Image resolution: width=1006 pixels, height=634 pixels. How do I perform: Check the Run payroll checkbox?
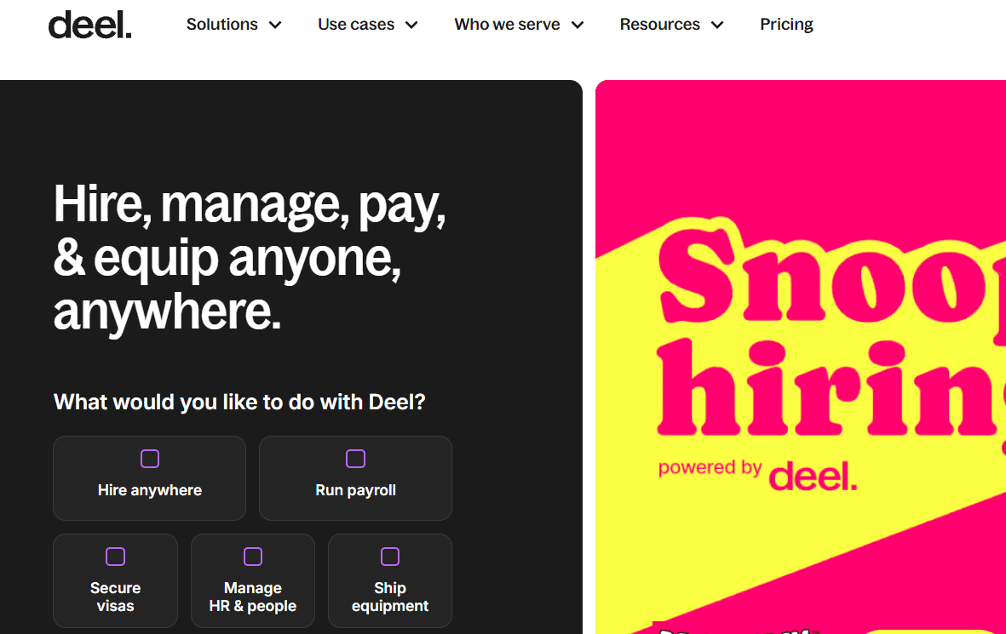pos(355,459)
